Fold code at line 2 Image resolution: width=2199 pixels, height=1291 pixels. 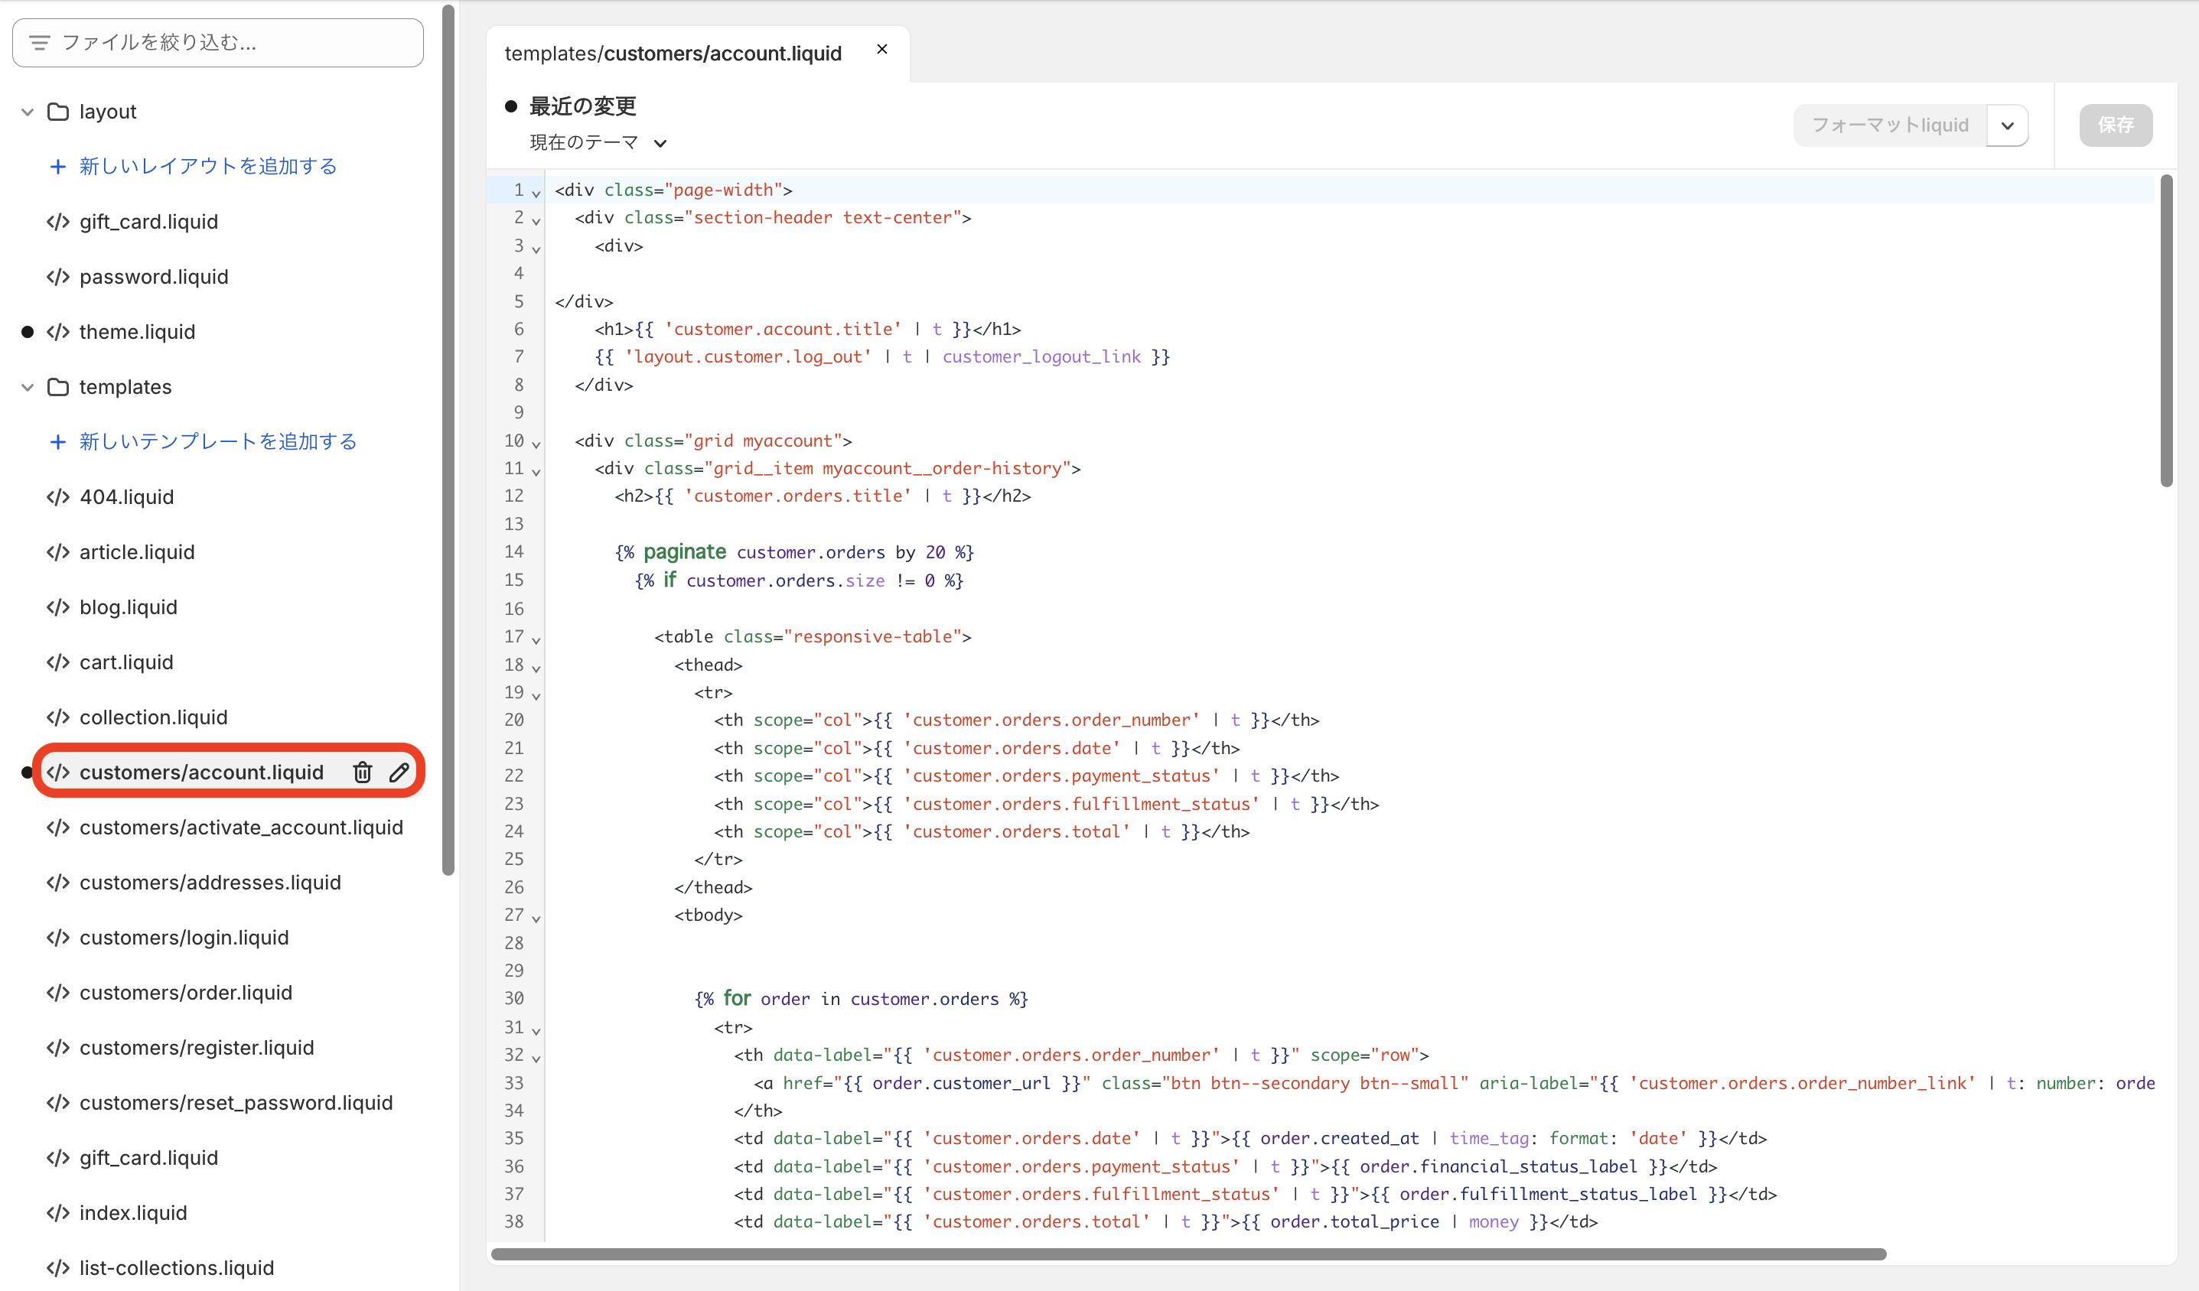(536, 221)
